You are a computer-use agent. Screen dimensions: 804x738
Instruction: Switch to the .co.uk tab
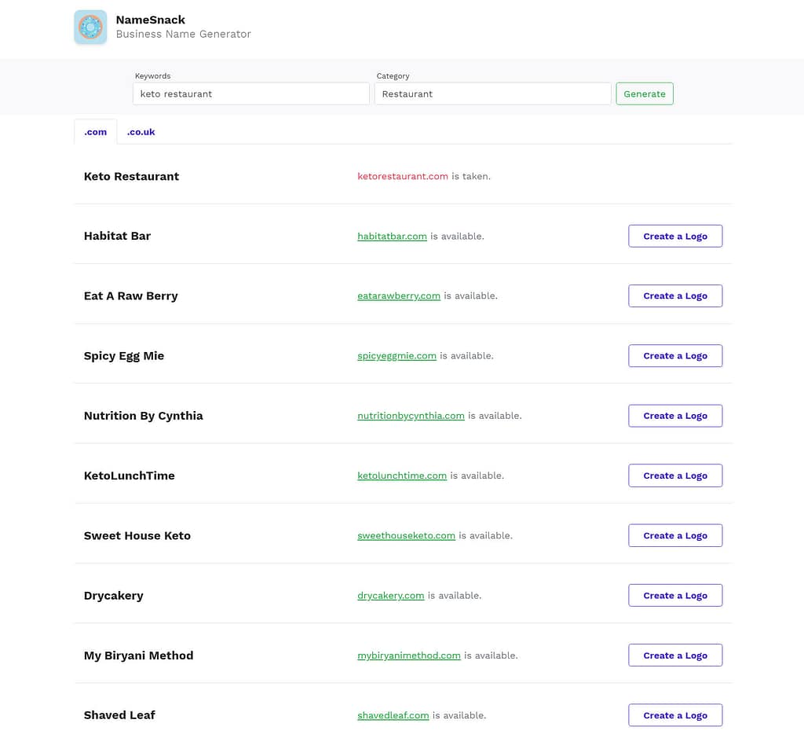[x=141, y=132]
